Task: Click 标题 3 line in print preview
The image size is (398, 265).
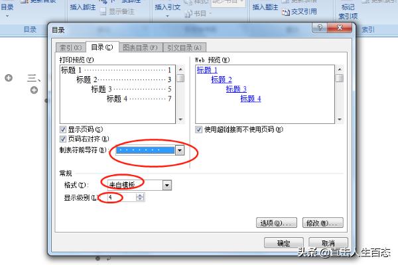Action: point(131,89)
